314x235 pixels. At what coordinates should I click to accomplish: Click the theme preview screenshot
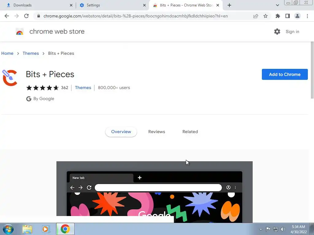click(155, 192)
